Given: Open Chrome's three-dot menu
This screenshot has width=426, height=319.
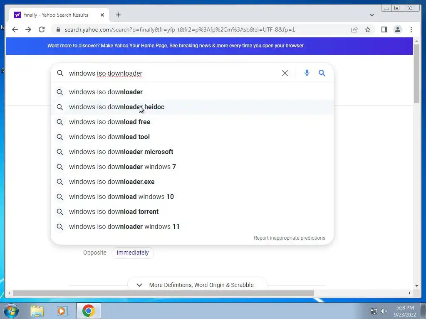Looking at the screenshot, I should (411, 29).
